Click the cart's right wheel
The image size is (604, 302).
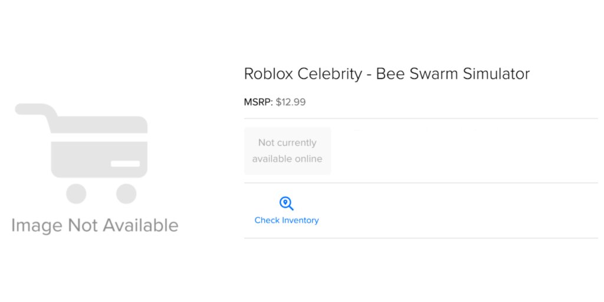coord(126,193)
